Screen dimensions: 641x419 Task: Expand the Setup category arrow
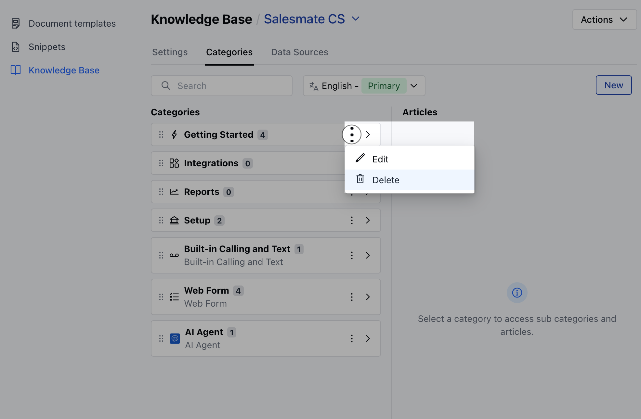(368, 220)
